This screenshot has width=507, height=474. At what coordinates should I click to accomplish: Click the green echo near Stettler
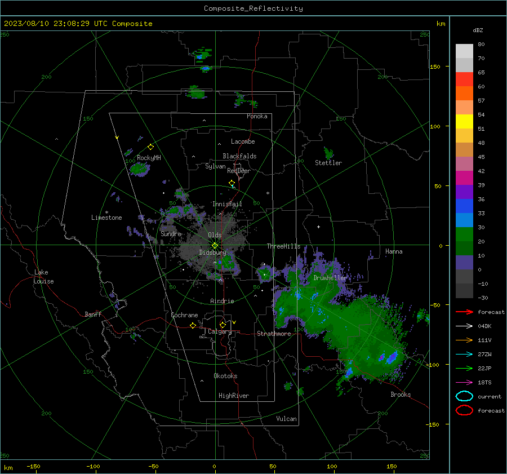[328, 152]
